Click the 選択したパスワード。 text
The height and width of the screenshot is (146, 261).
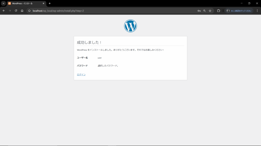(x=108, y=66)
